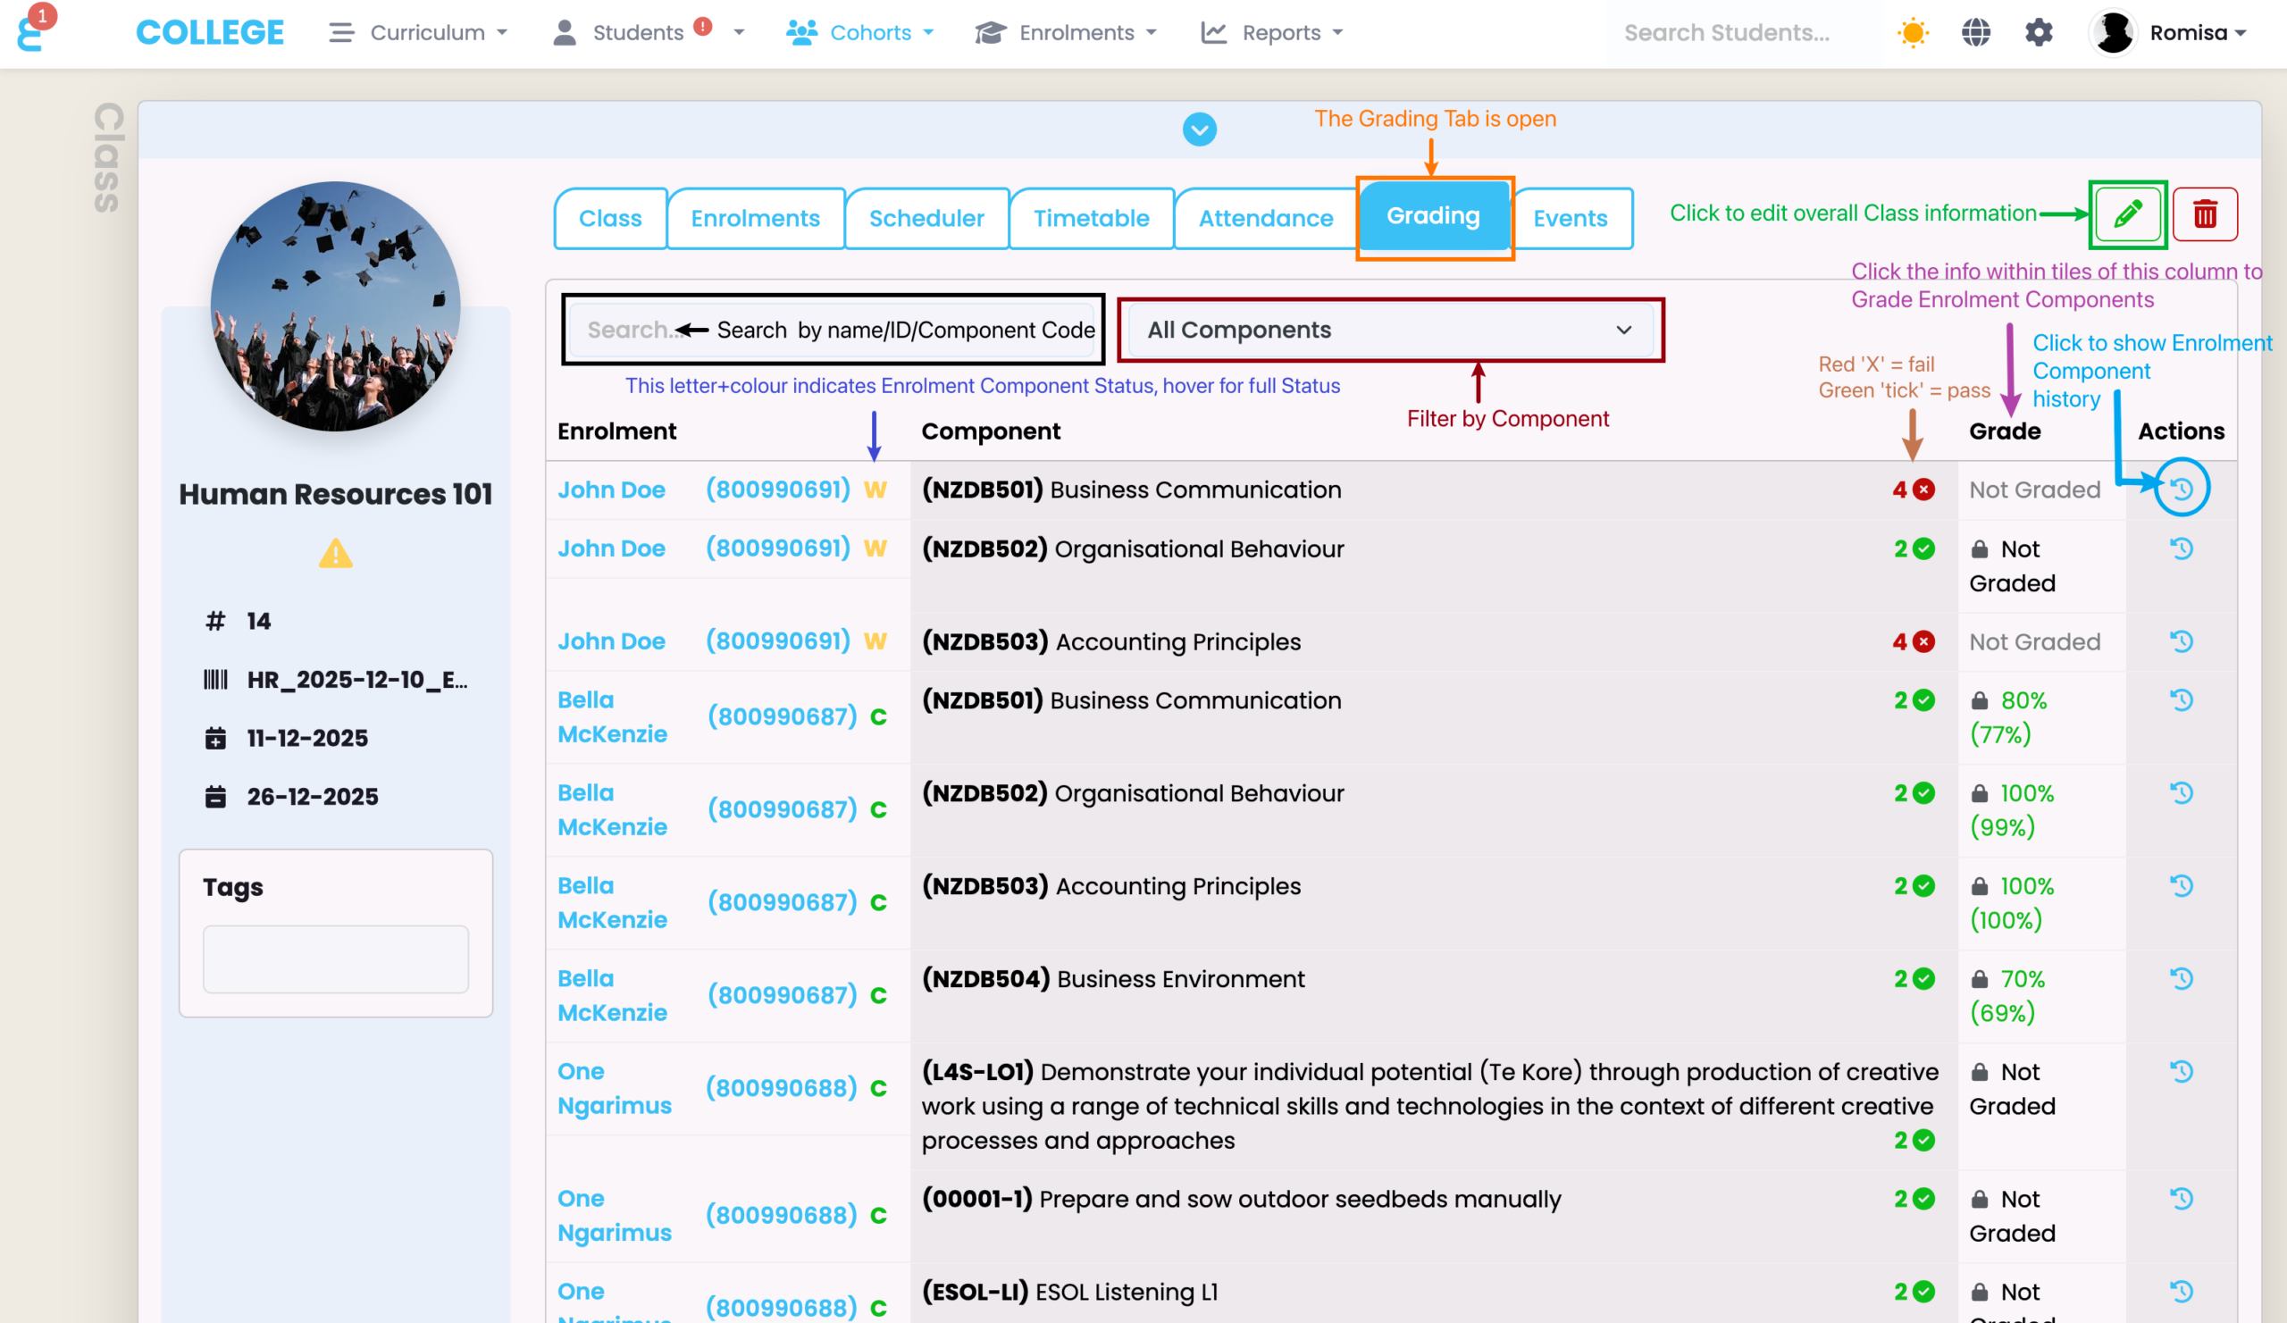Click the green pass tick for NZDB502 John Doe
2287x1323 pixels.
tap(1923, 549)
